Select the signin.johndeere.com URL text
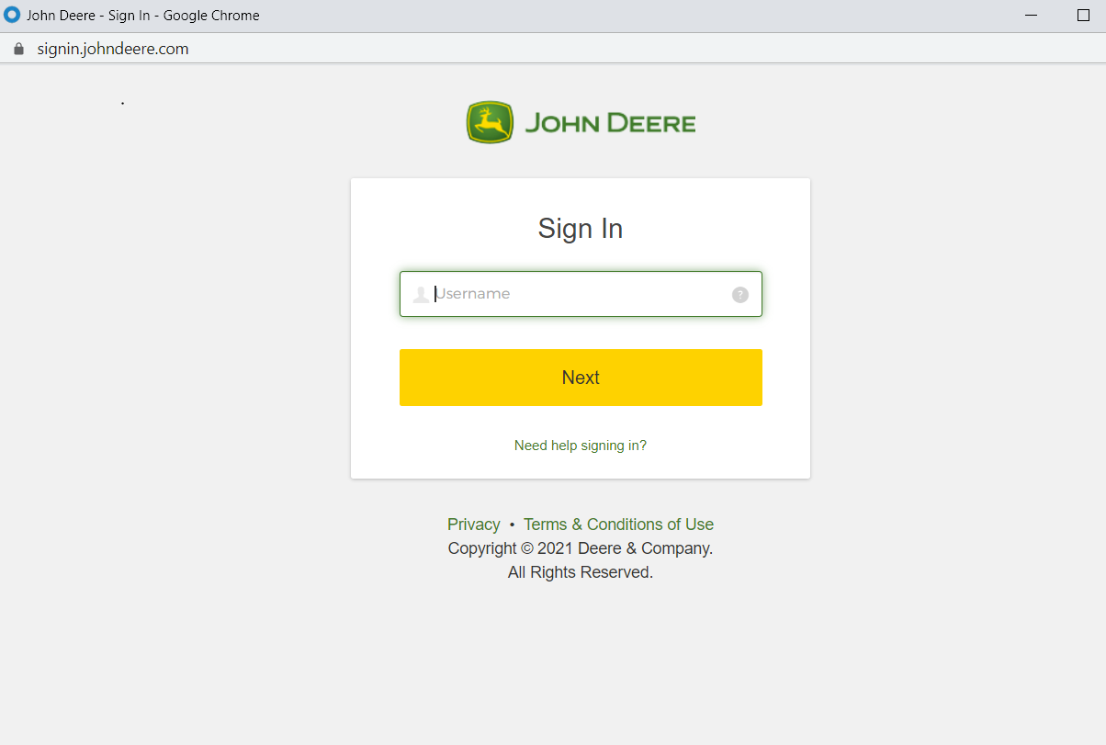 (113, 49)
